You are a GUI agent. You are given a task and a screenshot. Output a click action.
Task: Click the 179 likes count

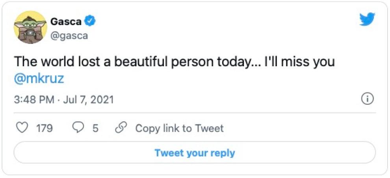pyautogui.click(x=45, y=128)
